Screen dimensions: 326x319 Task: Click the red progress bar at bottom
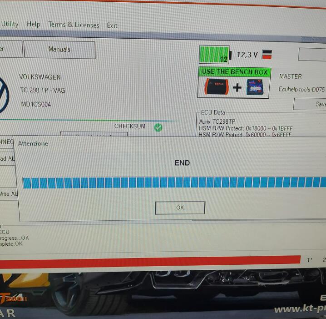tap(150, 262)
